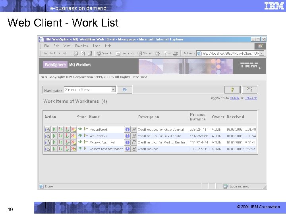Viewport: 286px width, 214px height.
Task: Click the browser address URL field
Action: [x=228, y=53]
